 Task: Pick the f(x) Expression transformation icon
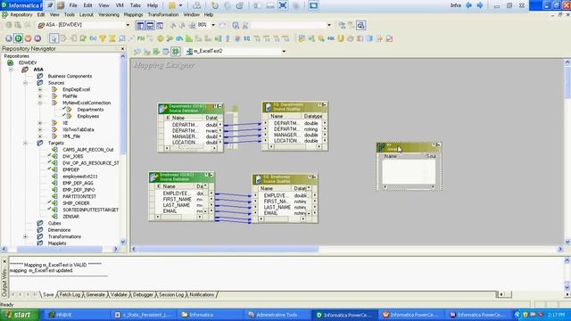[93, 38]
